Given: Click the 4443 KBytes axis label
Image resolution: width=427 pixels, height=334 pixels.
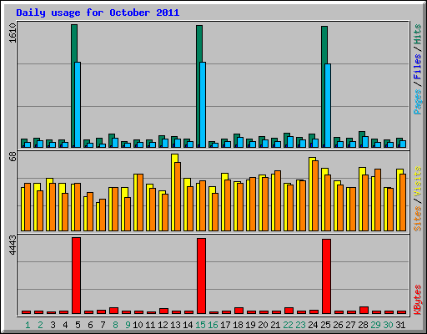Looking at the screenshot, I should pos(13,245).
